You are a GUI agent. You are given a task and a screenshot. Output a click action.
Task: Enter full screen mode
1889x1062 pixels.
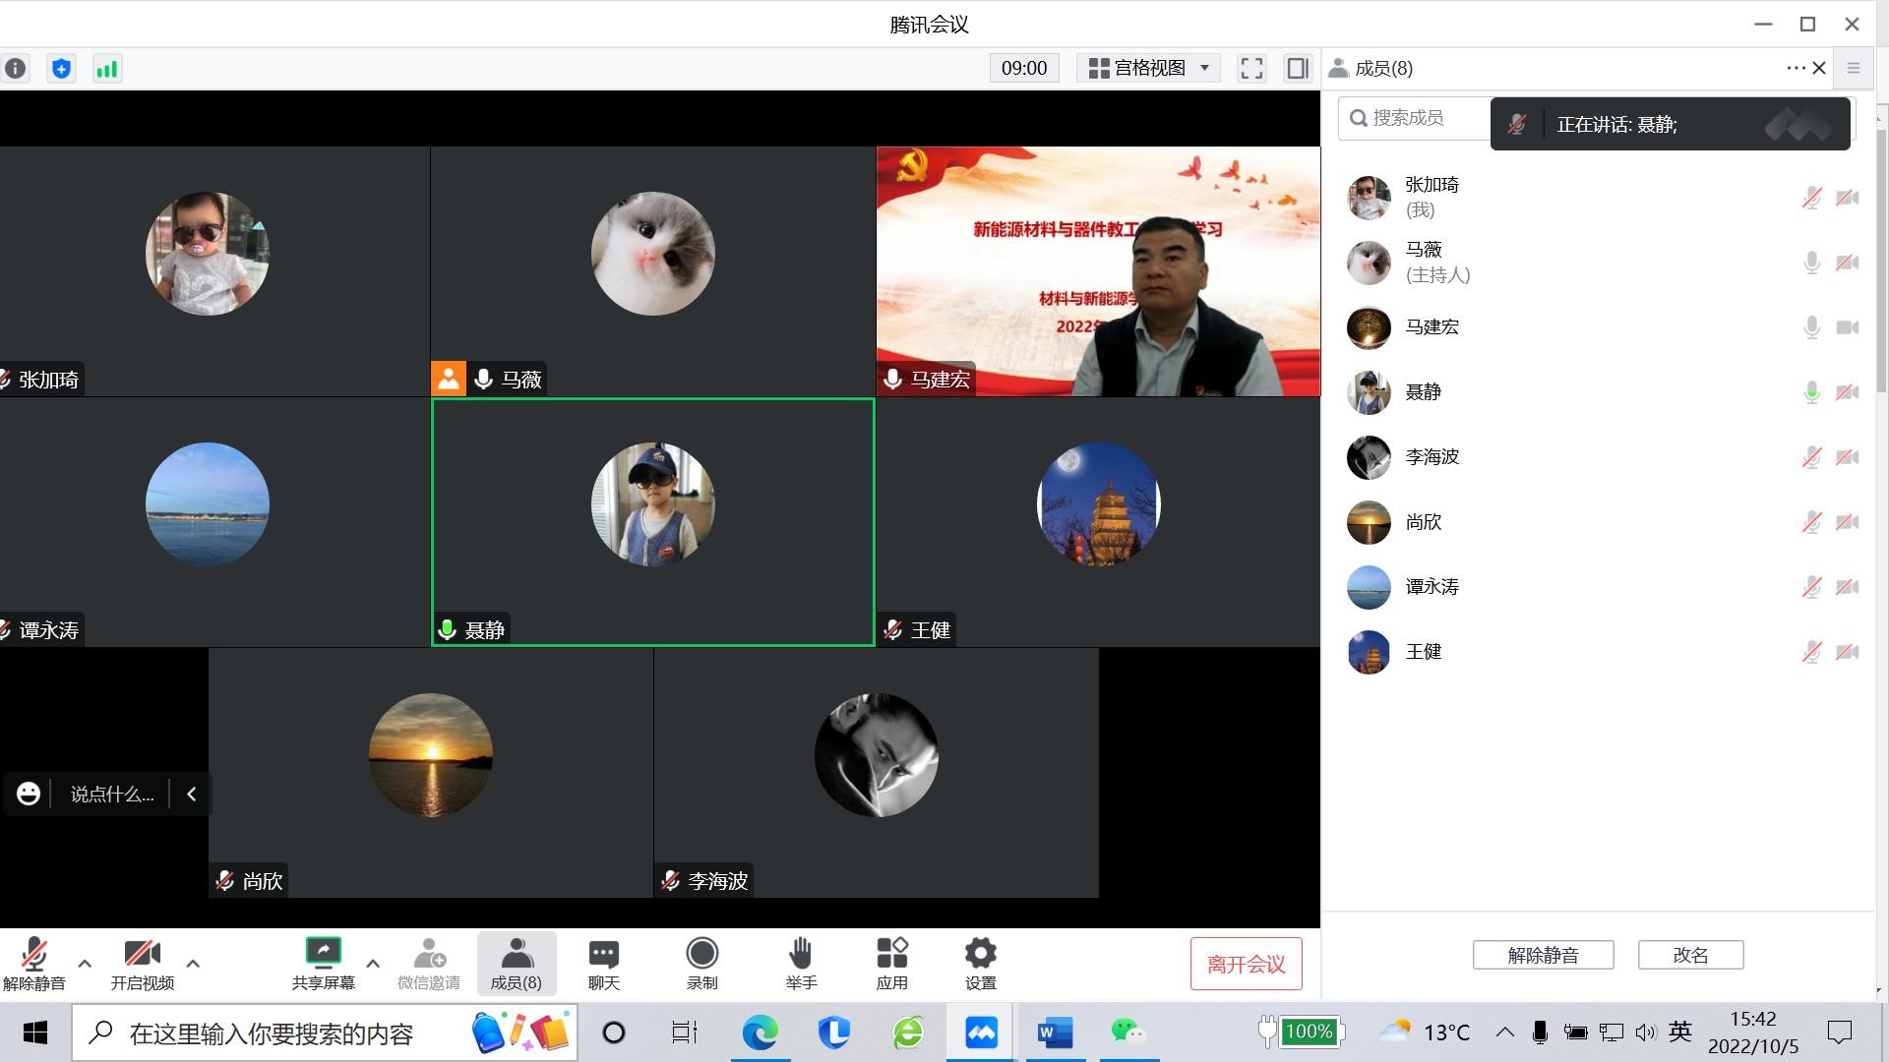(1251, 68)
